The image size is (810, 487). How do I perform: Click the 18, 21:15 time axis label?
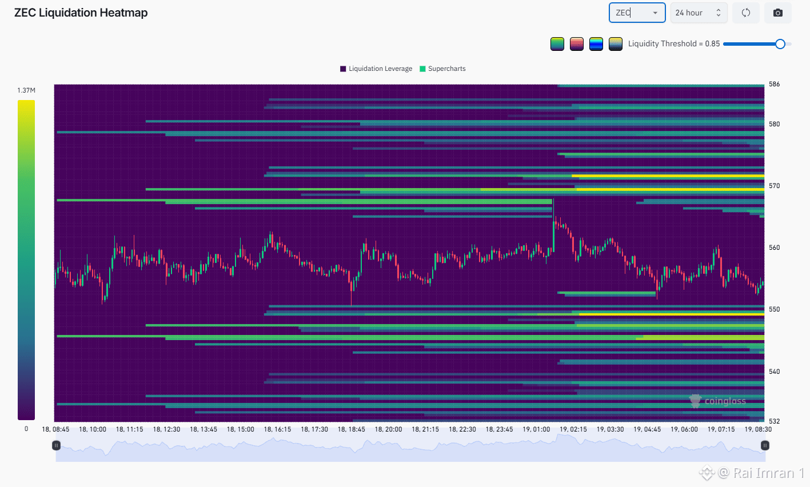[425, 429]
